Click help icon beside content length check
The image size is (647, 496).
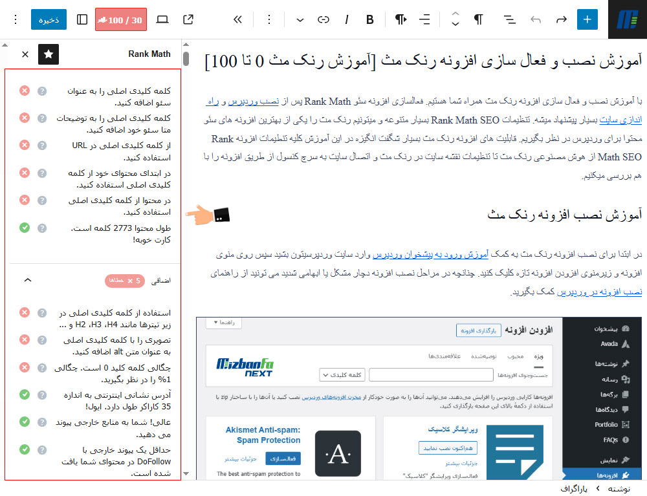click(42, 228)
